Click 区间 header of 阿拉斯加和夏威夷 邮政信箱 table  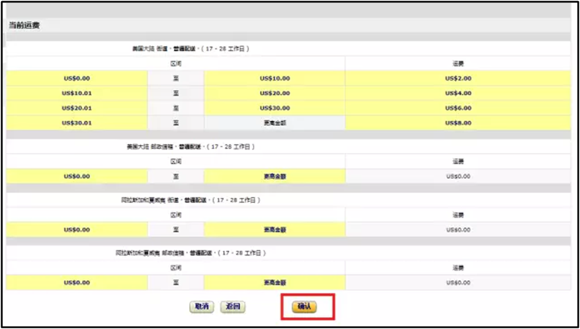[176, 268]
